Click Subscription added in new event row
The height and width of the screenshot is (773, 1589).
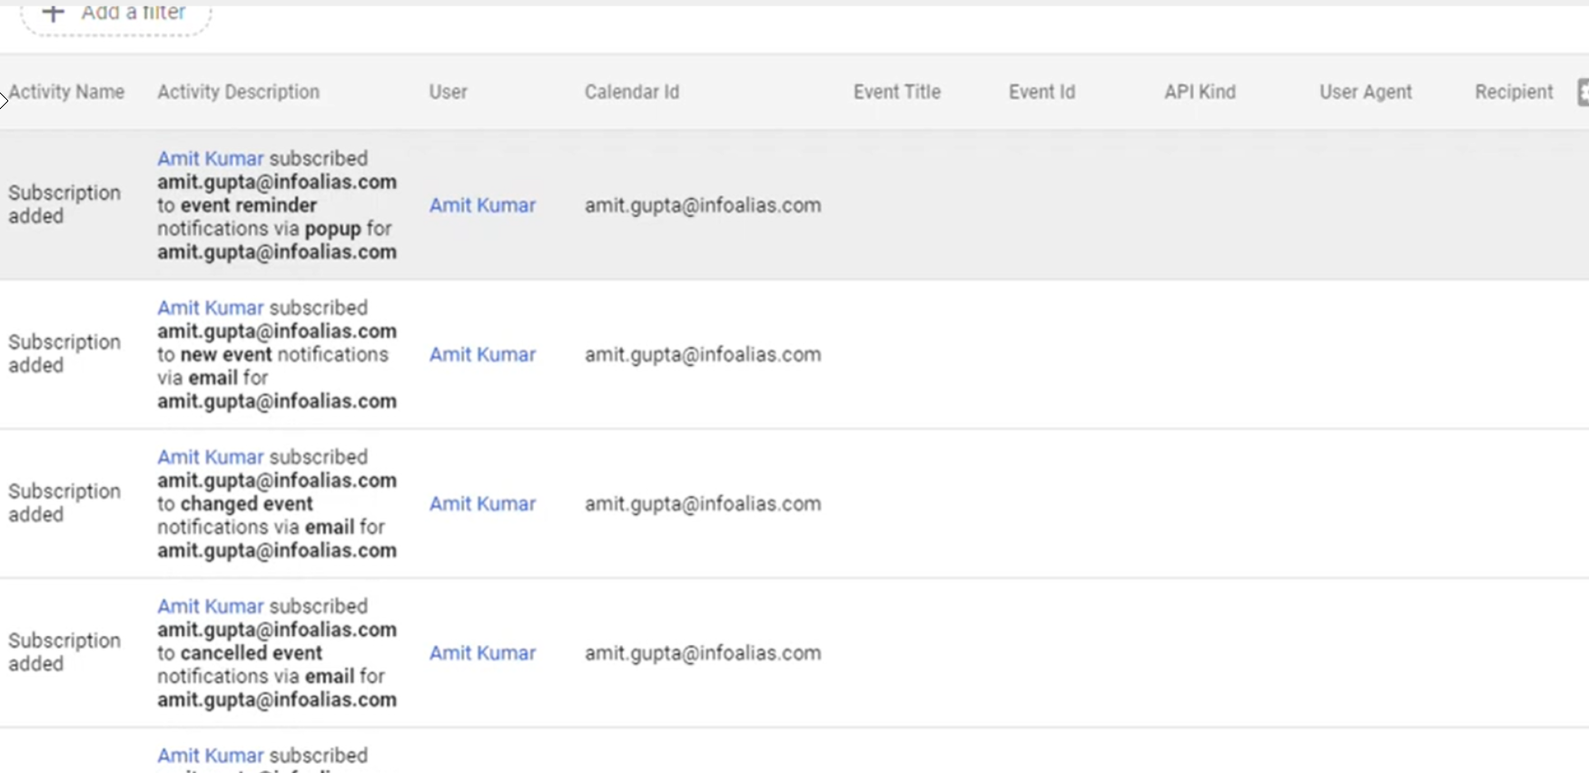tap(64, 353)
